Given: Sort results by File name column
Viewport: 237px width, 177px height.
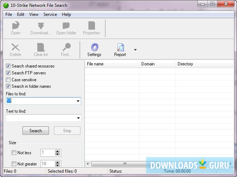Looking at the screenshot, I should tap(112, 64).
